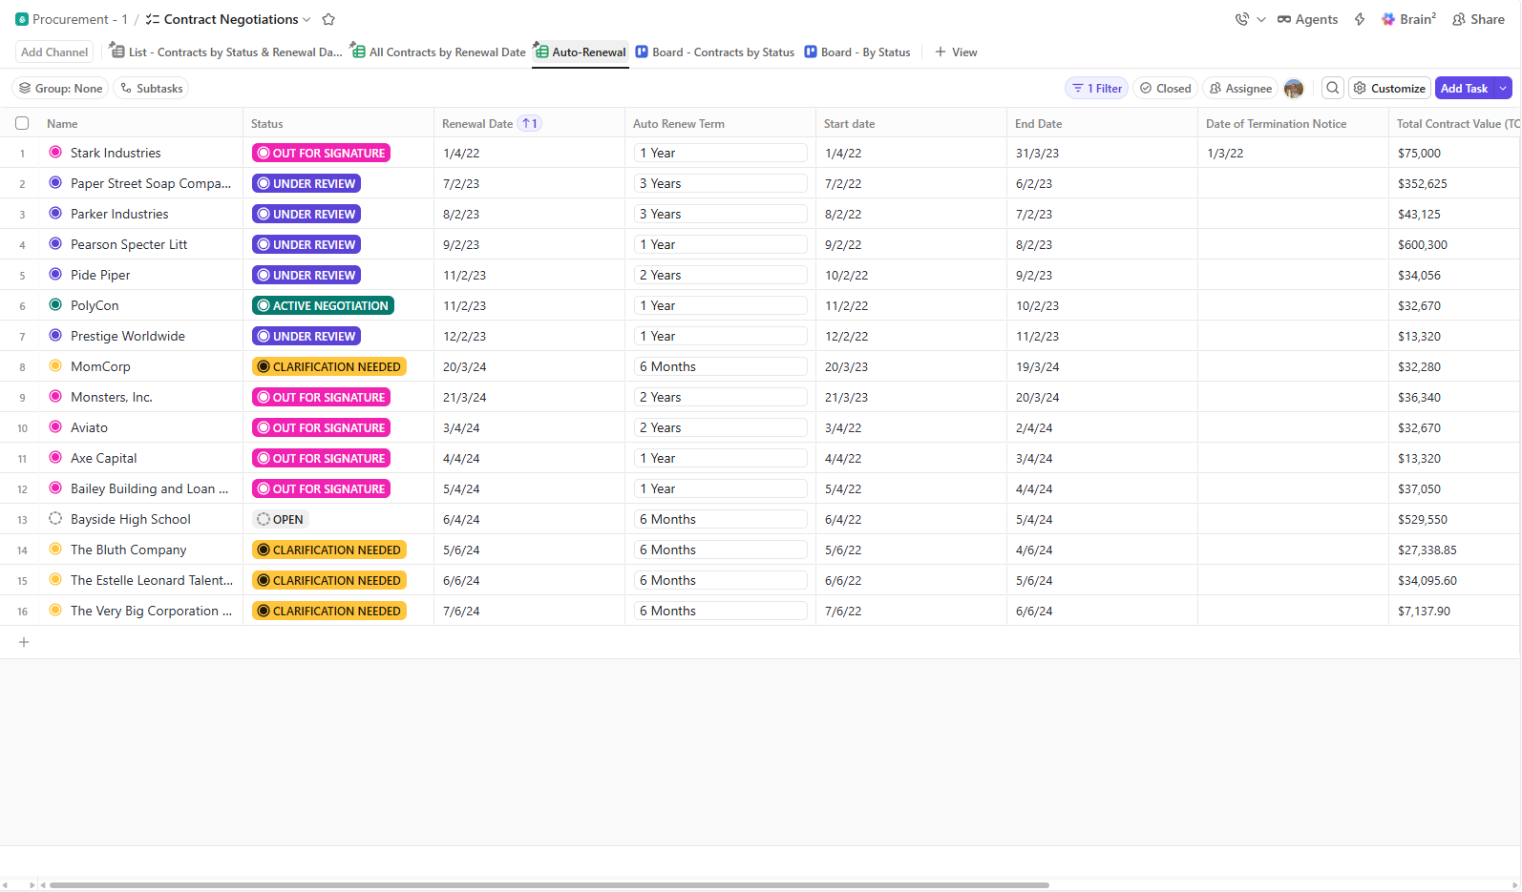Click Pide Piper status circle icon

(x=55, y=274)
